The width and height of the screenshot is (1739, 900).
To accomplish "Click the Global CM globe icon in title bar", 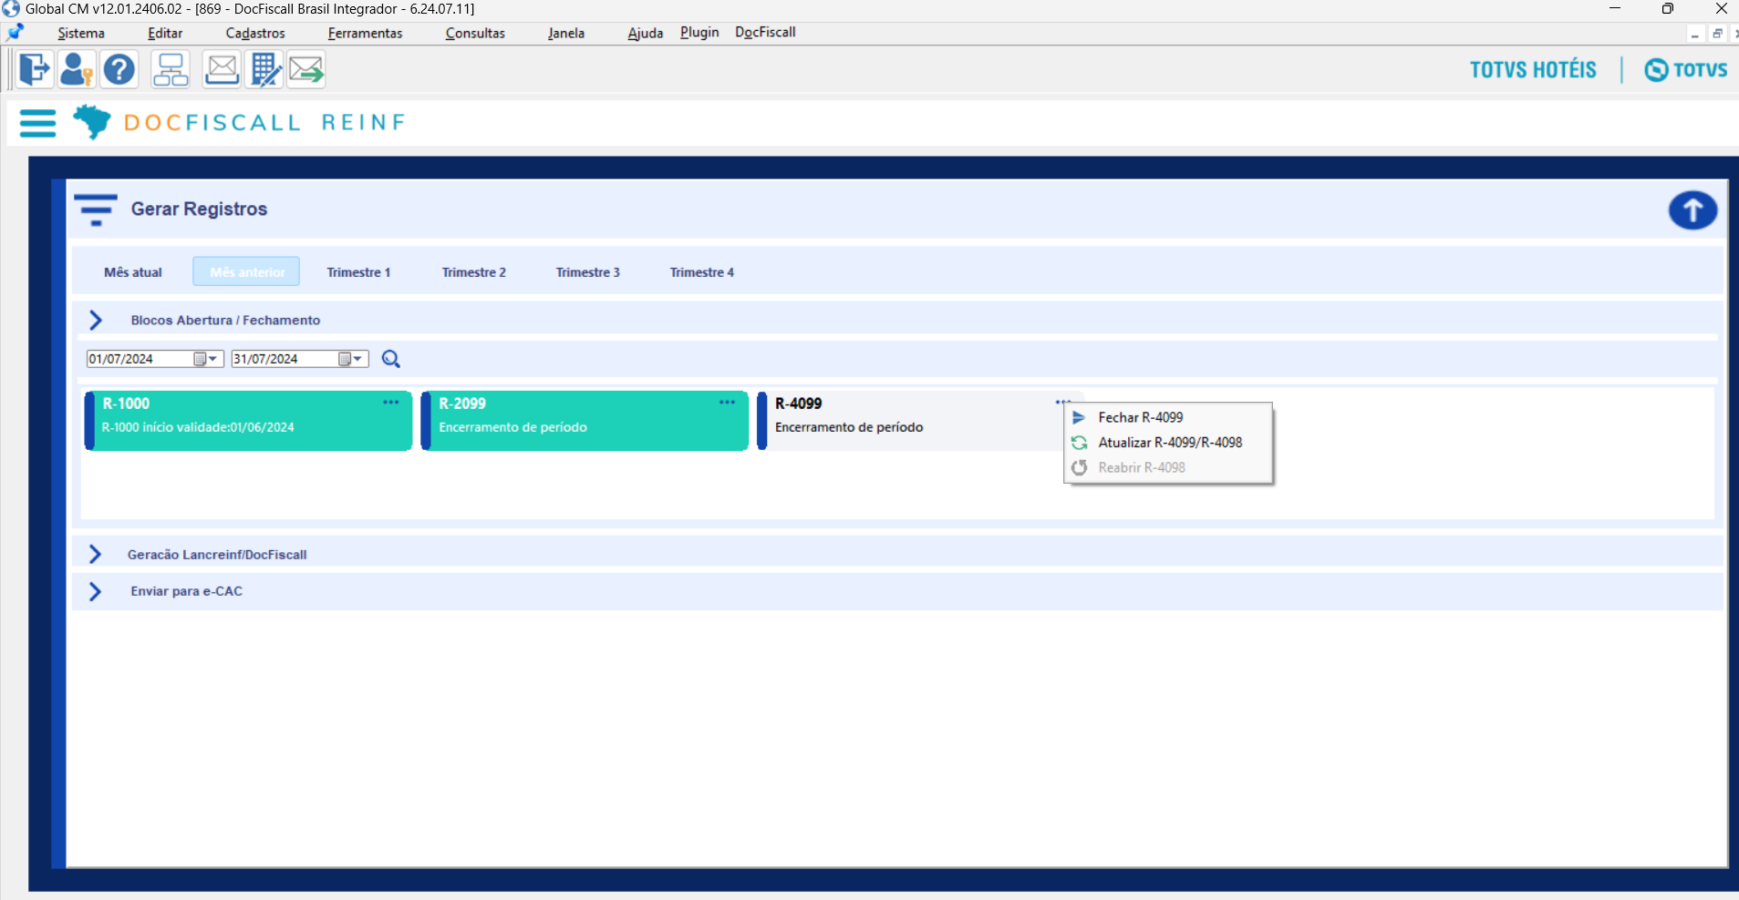I will point(11,9).
